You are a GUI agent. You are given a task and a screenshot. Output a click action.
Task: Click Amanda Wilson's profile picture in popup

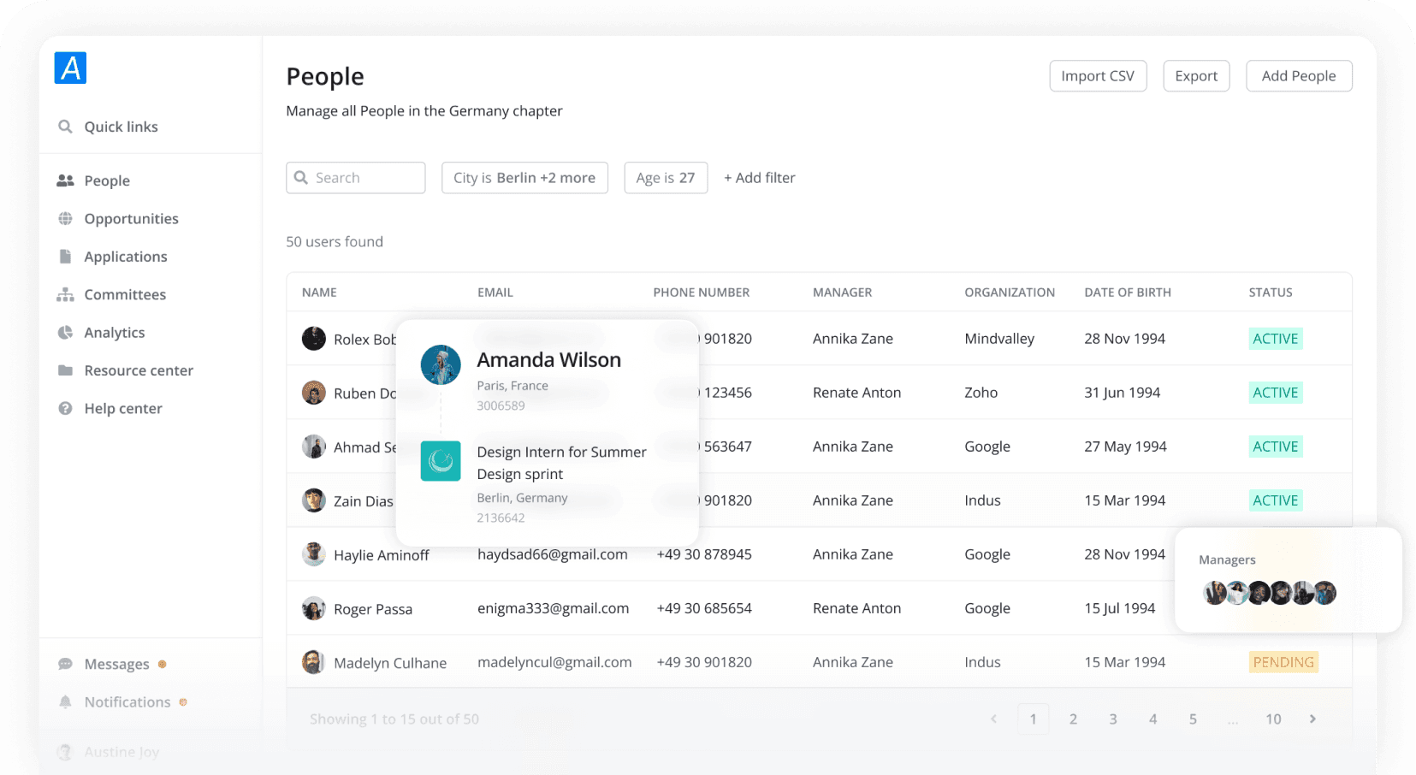(441, 365)
